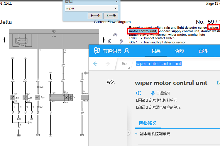Click the J519 control unit symbol icon

[x=54, y=31]
